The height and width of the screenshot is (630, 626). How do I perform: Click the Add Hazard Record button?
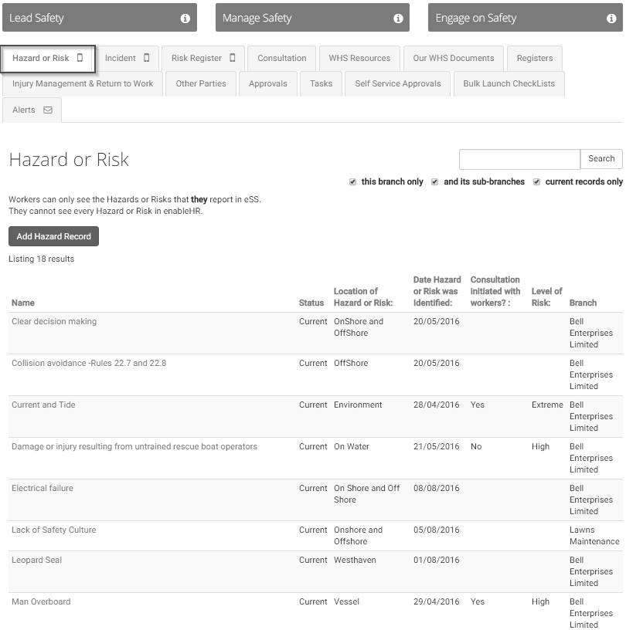[53, 236]
